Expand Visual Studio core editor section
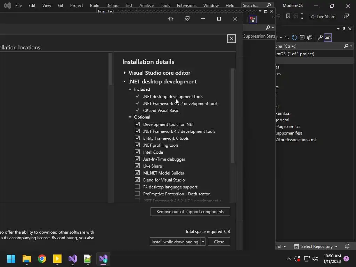 coord(125,73)
